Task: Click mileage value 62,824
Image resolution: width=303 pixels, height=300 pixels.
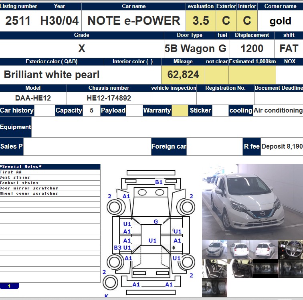Action: pyautogui.click(x=183, y=74)
